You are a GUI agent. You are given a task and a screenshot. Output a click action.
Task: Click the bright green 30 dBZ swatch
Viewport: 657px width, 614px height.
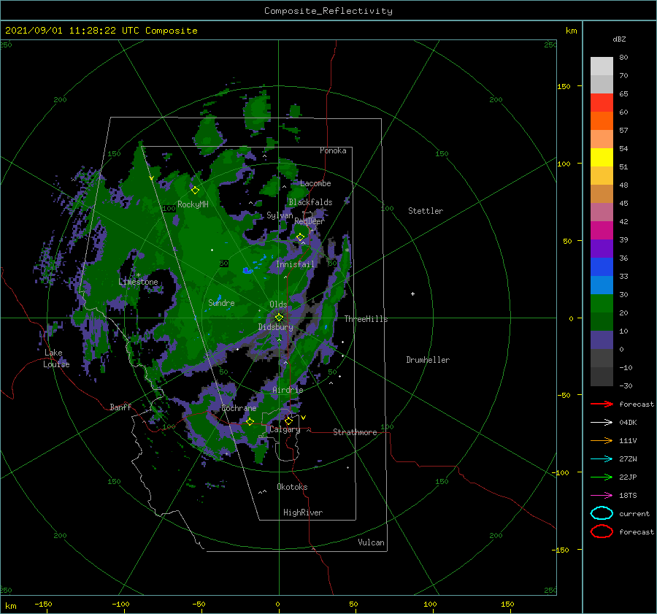pos(602,304)
